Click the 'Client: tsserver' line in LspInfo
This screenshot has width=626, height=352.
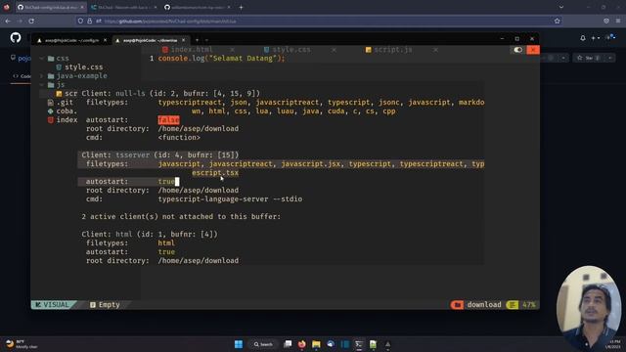pyautogui.click(x=160, y=154)
